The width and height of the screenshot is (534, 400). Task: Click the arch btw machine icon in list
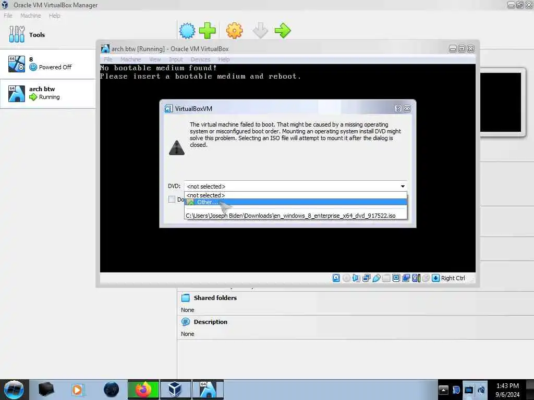coord(17,94)
